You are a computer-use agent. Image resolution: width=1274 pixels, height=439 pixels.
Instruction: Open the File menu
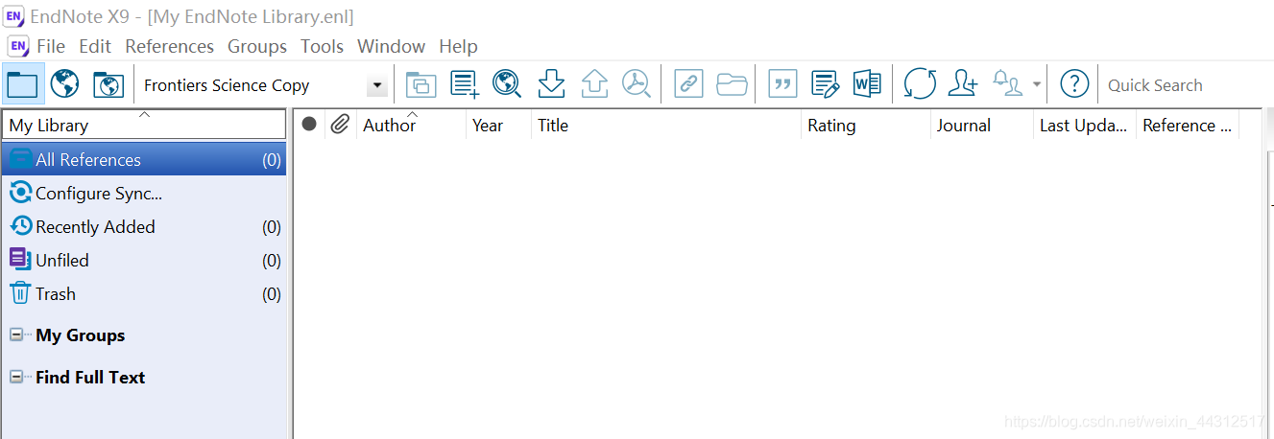tap(51, 46)
